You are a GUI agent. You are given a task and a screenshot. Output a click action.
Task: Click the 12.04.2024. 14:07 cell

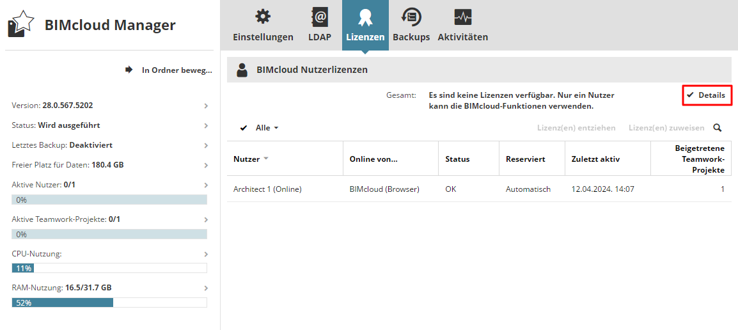602,189
